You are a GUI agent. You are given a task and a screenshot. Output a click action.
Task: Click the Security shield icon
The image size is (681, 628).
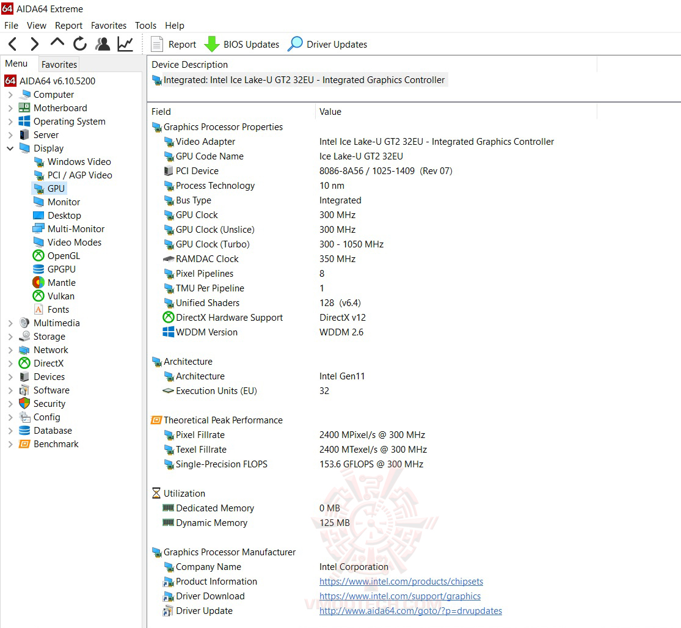click(x=25, y=403)
